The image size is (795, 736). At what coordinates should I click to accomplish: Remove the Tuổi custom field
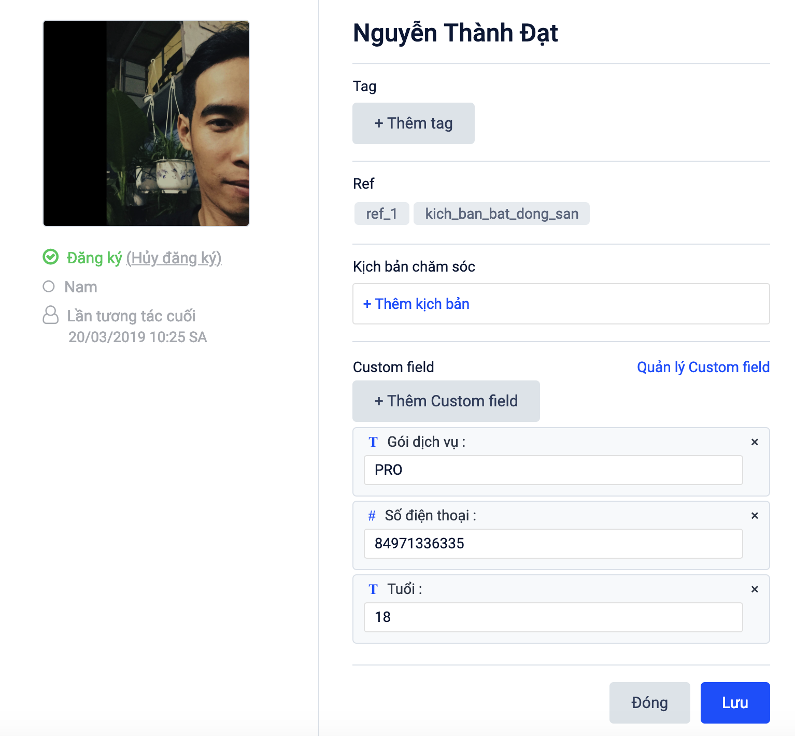(x=755, y=589)
